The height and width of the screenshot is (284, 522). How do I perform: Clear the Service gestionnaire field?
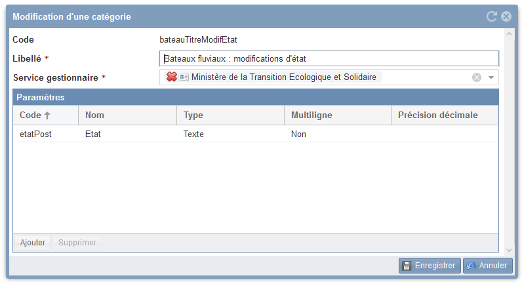[477, 77]
